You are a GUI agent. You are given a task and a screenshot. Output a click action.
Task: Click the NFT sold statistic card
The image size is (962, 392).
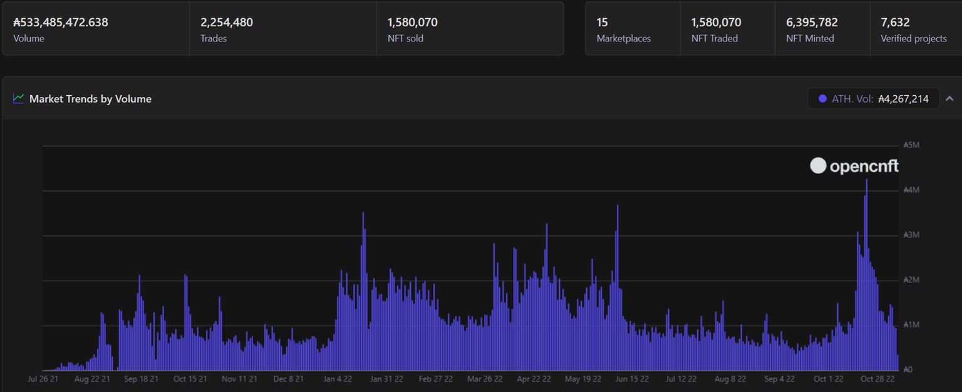tap(470, 29)
